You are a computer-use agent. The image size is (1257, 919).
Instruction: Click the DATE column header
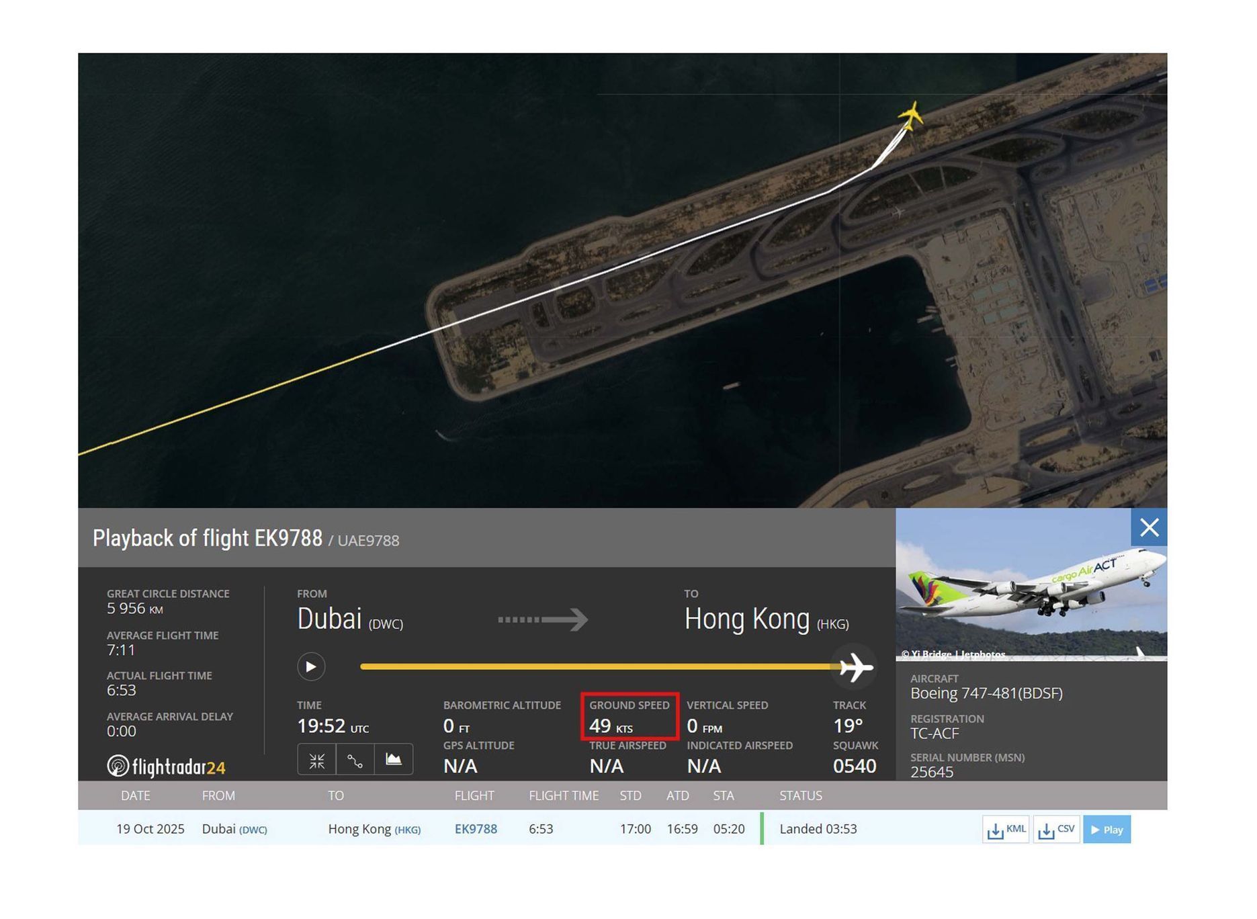coord(135,796)
